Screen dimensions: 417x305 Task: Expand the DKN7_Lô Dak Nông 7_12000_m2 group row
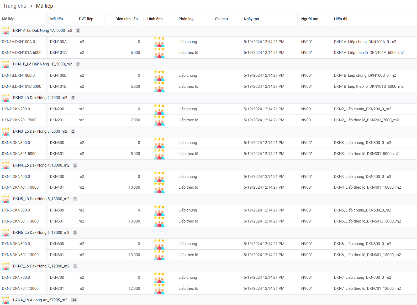click(x=41, y=266)
